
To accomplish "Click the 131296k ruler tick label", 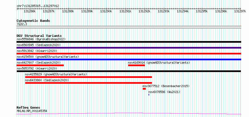I will click(x=221, y=11).
